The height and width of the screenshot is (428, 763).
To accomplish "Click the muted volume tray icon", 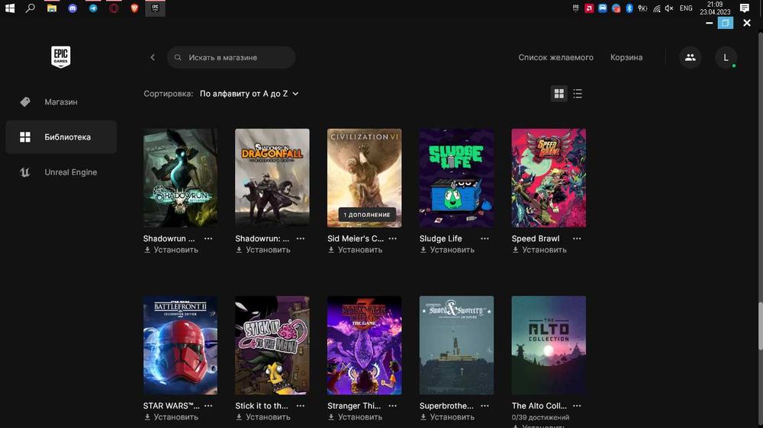I will pos(670,8).
